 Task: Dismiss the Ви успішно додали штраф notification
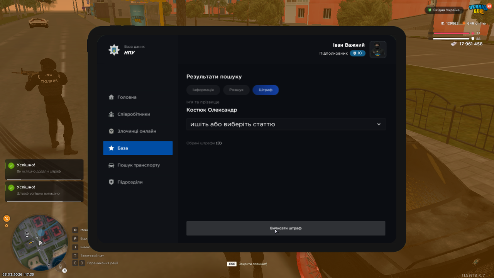pos(44,170)
